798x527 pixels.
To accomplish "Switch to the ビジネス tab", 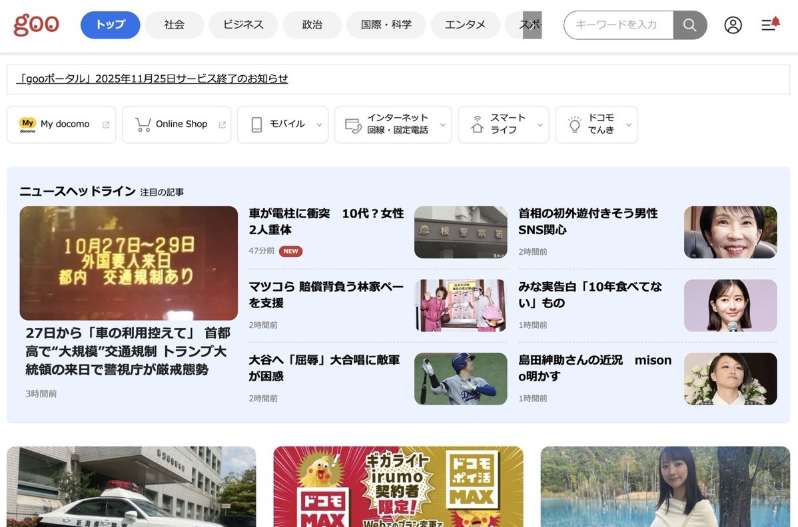I will click(243, 25).
